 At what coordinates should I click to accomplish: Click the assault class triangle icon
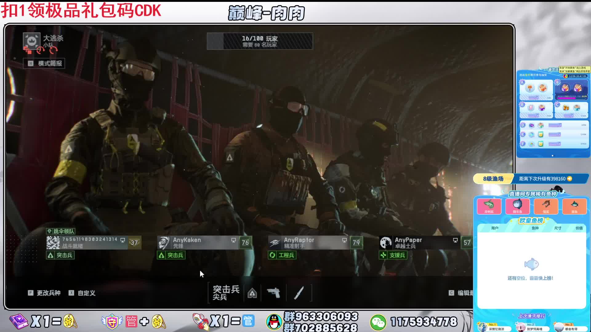coord(252,293)
